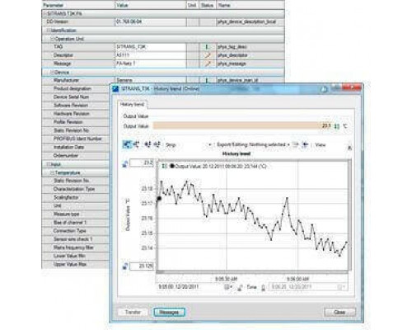
Task: Click the trend icon just left of Stop
Action: pyautogui.click(x=157, y=144)
